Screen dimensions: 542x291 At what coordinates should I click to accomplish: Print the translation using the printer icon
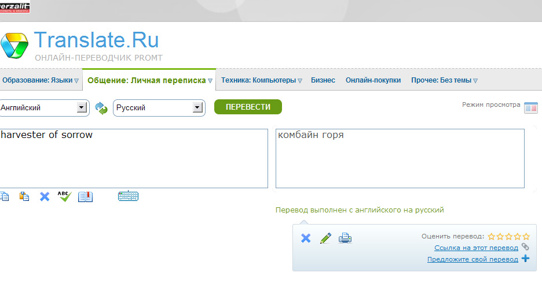pos(345,238)
